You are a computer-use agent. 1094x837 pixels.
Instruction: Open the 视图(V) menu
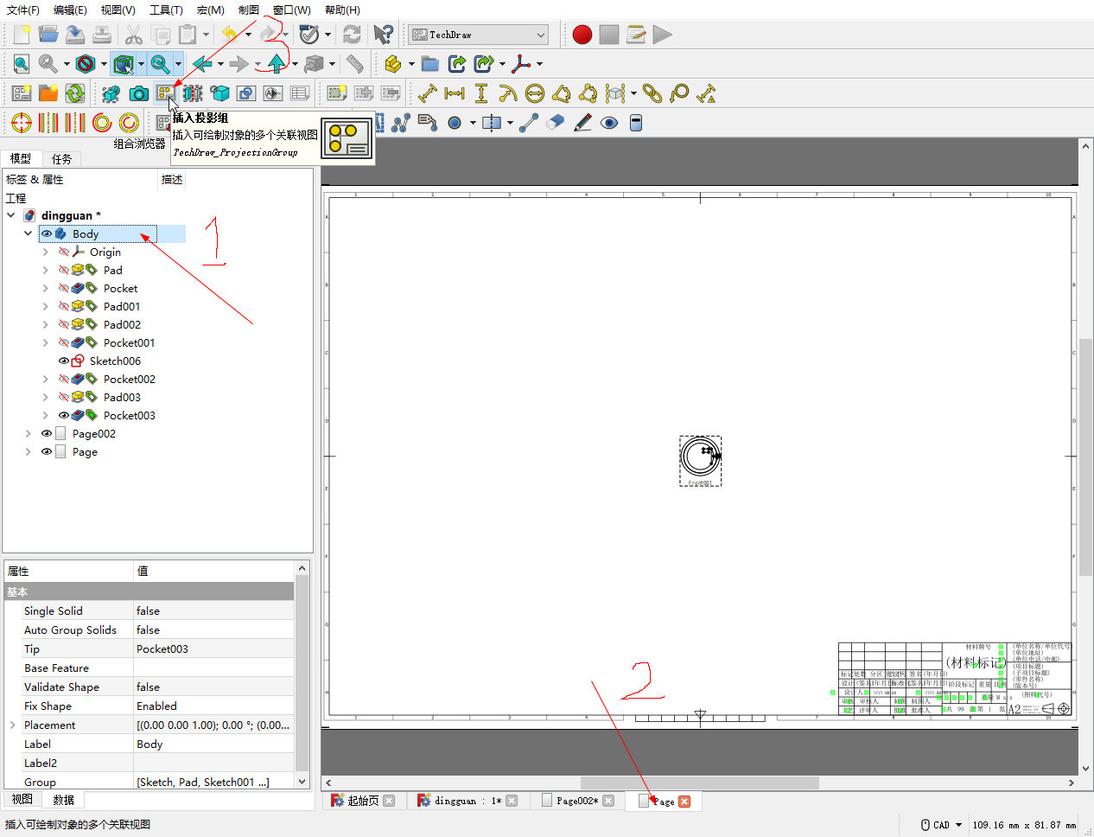[118, 10]
